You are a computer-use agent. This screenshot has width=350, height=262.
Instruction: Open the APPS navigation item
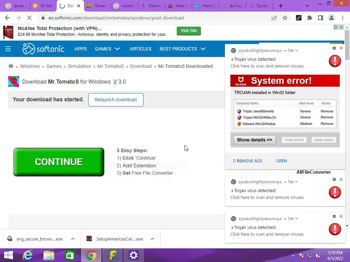81,49
